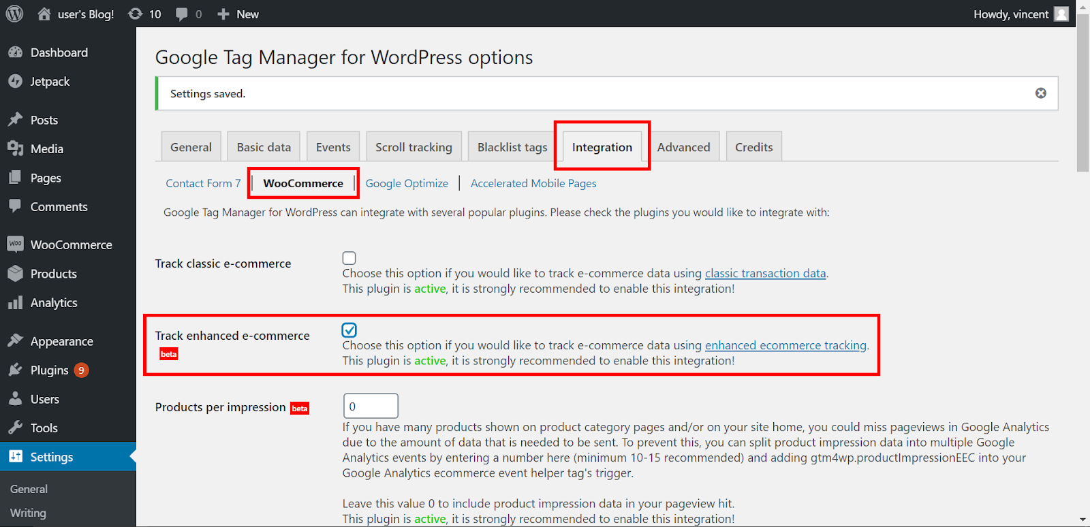Screen dimensions: 1090x527
Task: Select the Advanced tab
Action: 683,147
